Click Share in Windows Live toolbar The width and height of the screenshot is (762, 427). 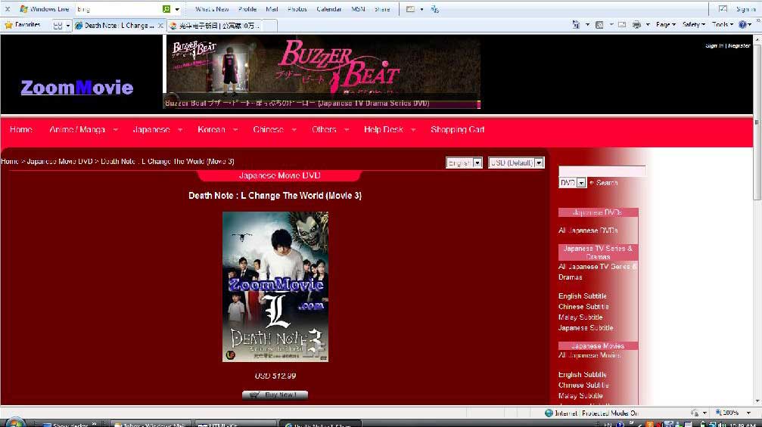tap(382, 9)
